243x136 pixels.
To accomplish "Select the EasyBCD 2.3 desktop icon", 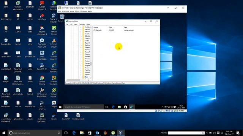I will [x=42, y=66].
